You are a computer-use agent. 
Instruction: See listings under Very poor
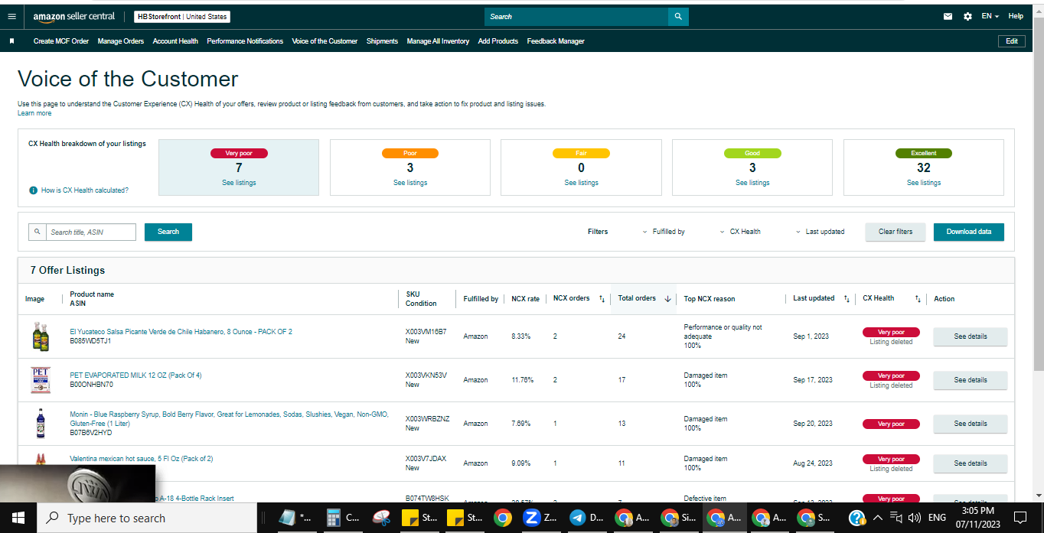tap(239, 183)
